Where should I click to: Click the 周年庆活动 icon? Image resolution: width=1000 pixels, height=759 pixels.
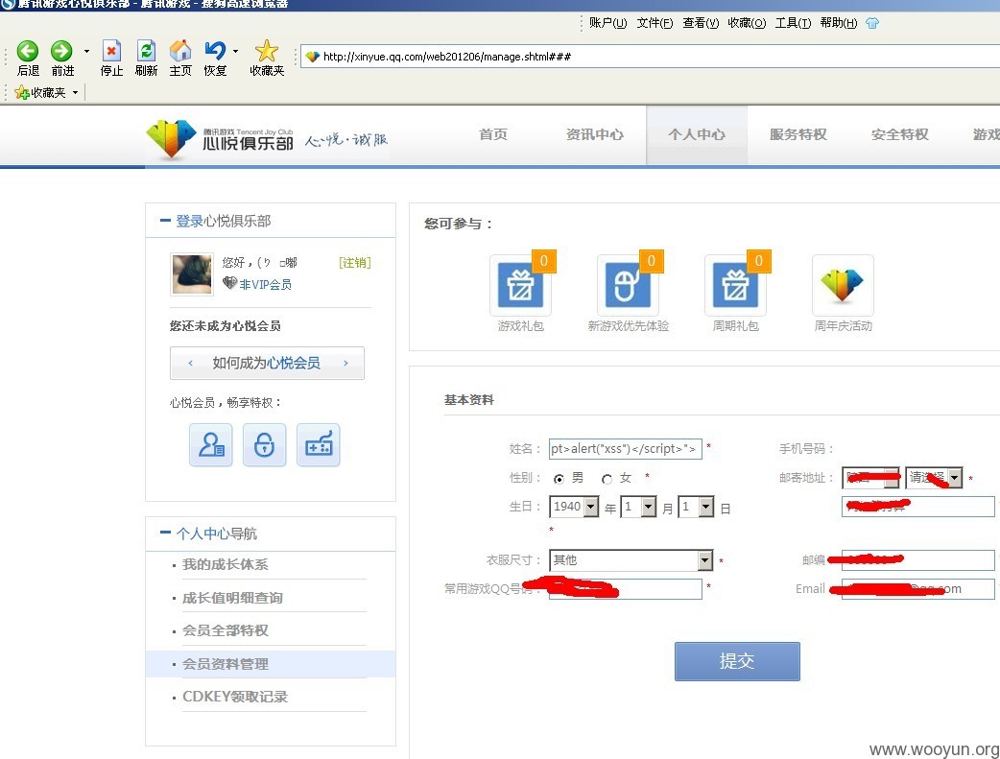coord(843,284)
